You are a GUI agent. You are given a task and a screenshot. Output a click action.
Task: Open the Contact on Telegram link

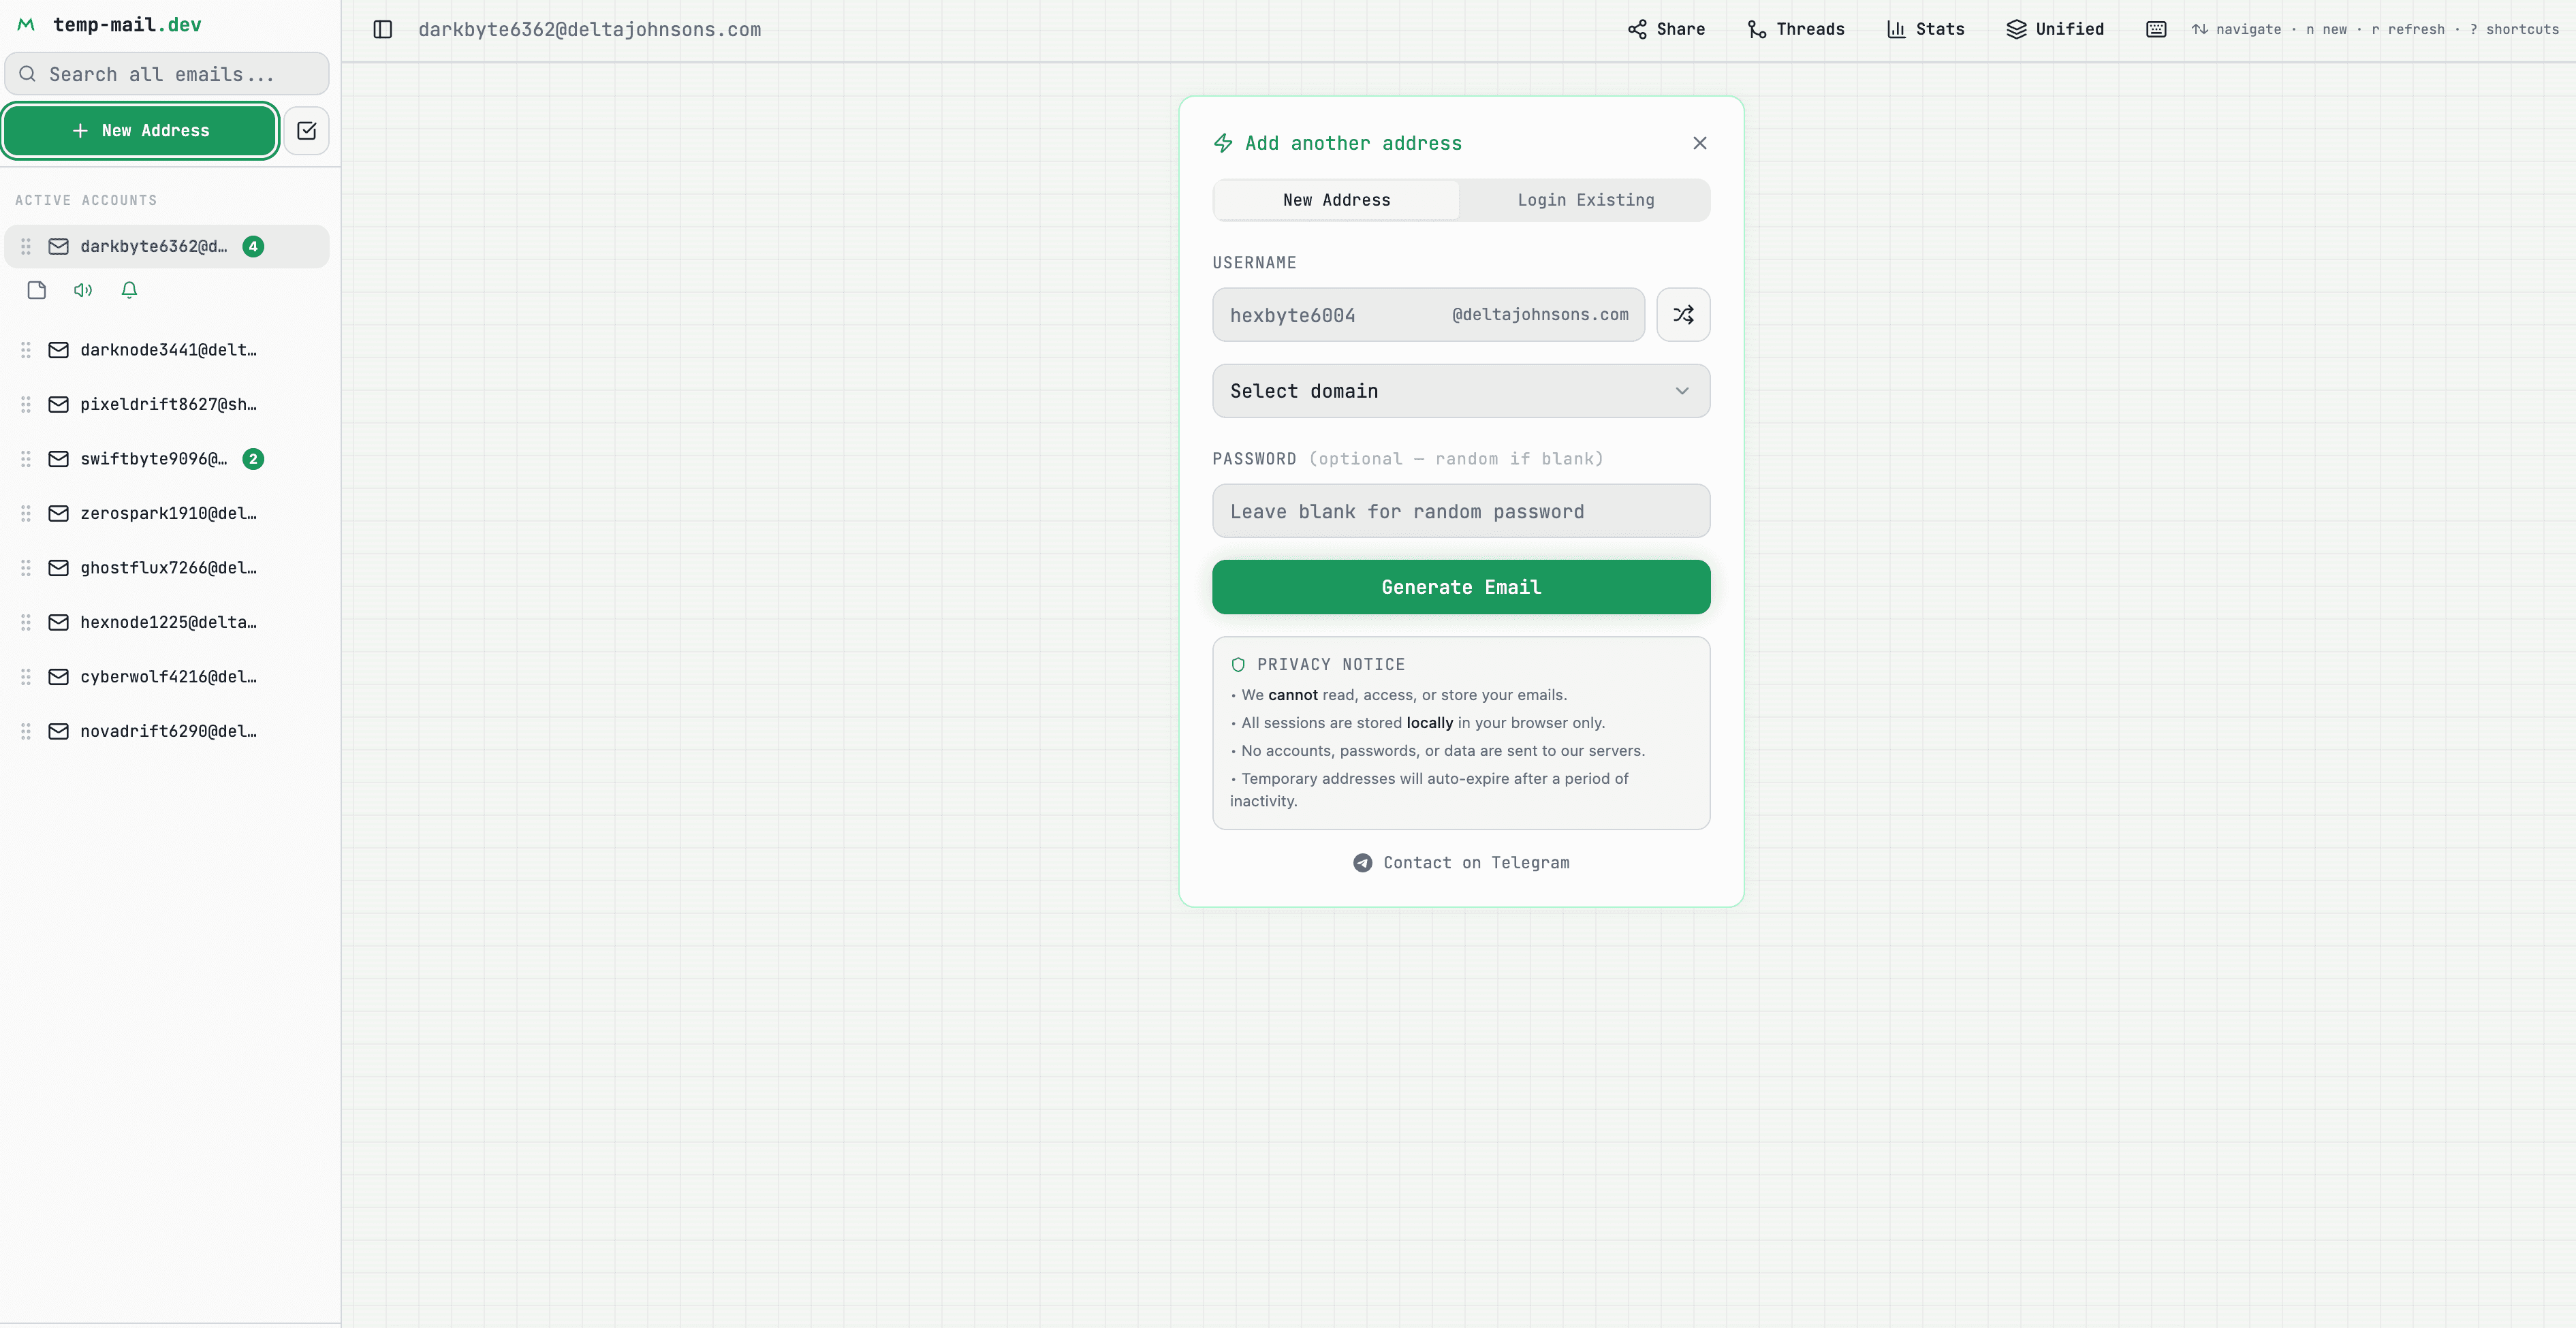pyautogui.click(x=1461, y=863)
